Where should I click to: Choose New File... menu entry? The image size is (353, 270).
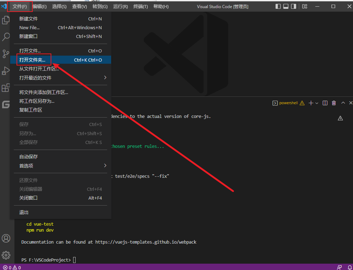coord(60,27)
